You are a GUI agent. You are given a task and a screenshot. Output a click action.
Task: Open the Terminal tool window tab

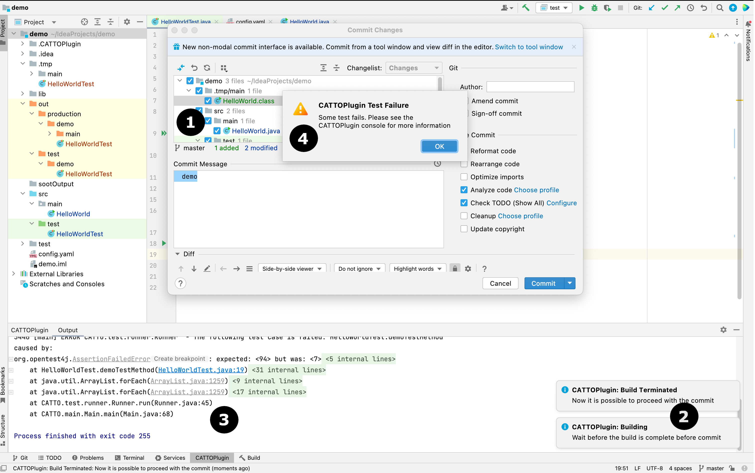coord(129,458)
